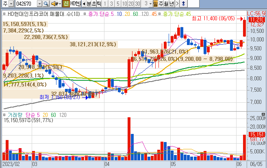Switch chart to 틱 (tick) period

click(x=99, y=4)
